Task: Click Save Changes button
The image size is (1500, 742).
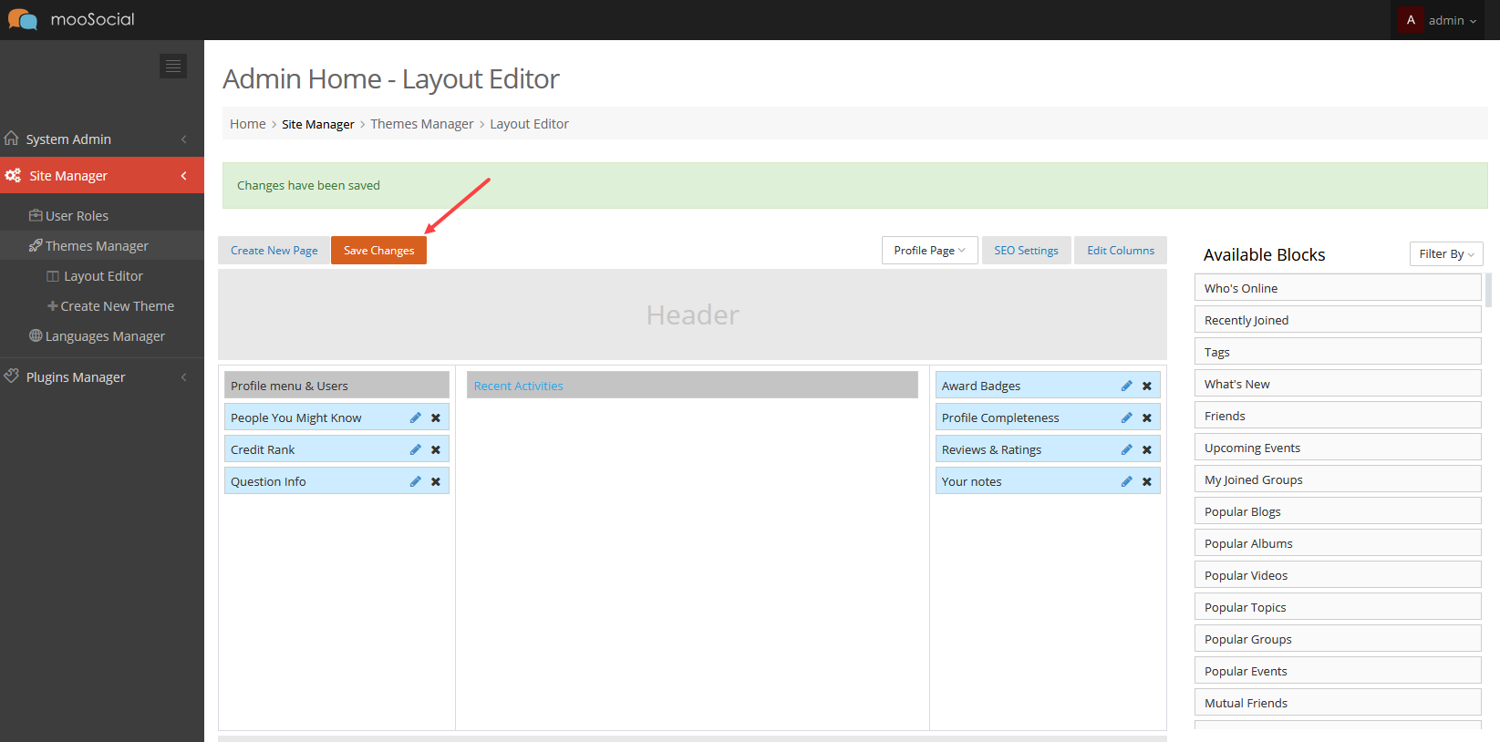Action: pyautogui.click(x=378, y=251)
